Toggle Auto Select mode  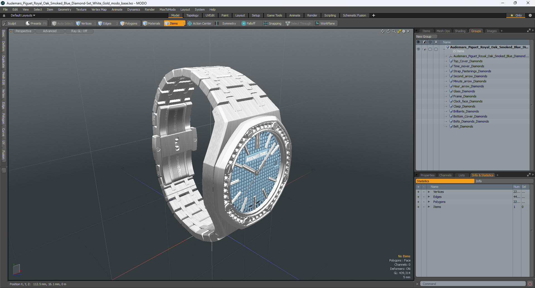click(x=62, y=23)
